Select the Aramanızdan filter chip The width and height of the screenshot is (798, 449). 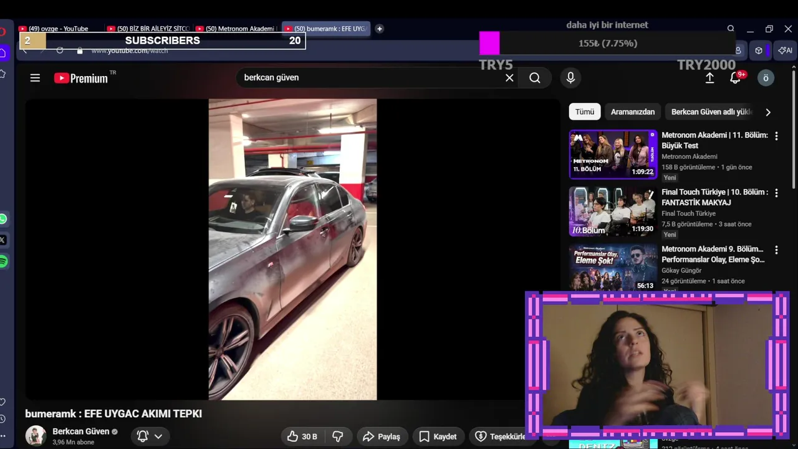[633, 112]
